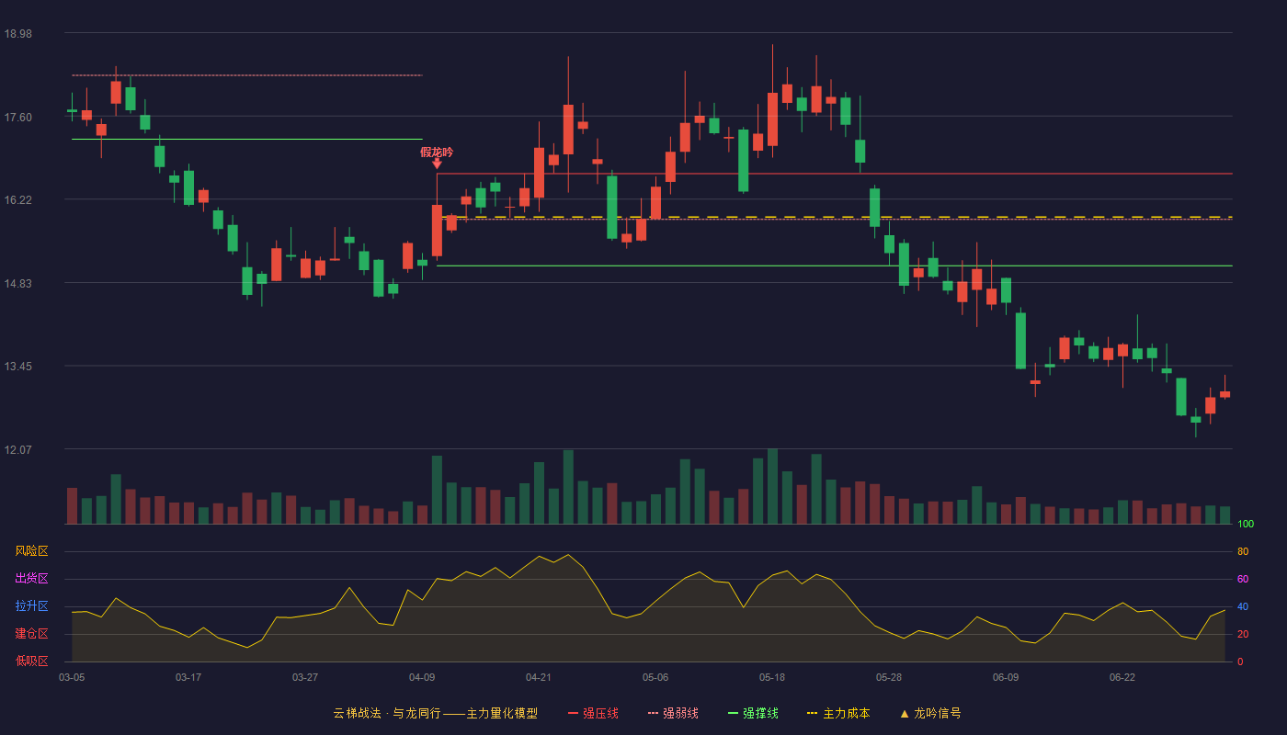Image resolution: width=1287 pixels, height=735 pixels.
Task: Select the 出货区 zone label
Action: [31, 579]
